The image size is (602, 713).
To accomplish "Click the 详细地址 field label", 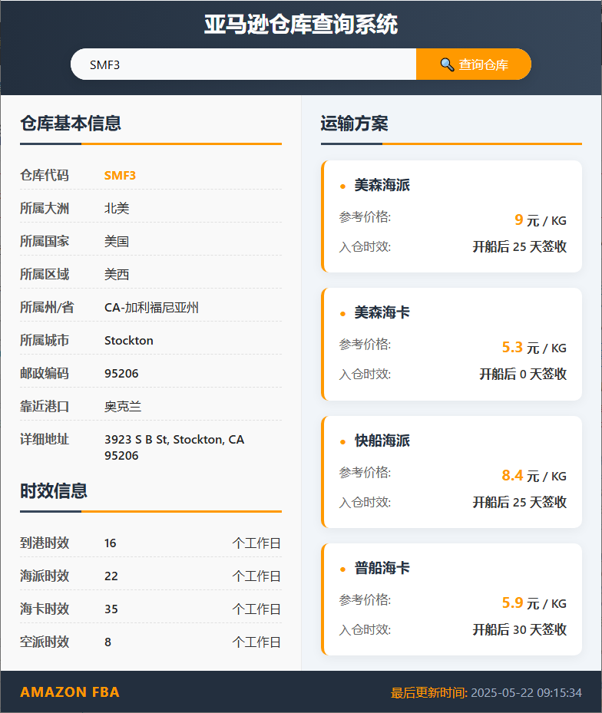I will [45, 439].
